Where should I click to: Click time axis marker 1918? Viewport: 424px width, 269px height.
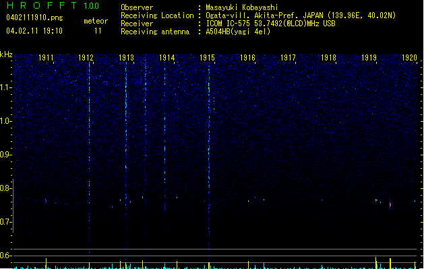328,58
